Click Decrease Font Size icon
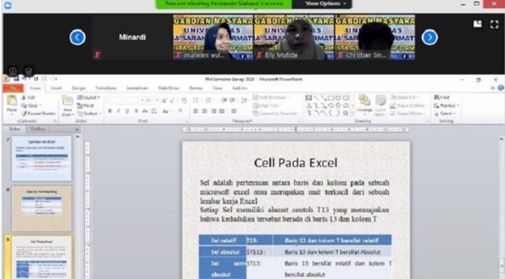Screen dimensions: 505x279 tap(172, 100)
